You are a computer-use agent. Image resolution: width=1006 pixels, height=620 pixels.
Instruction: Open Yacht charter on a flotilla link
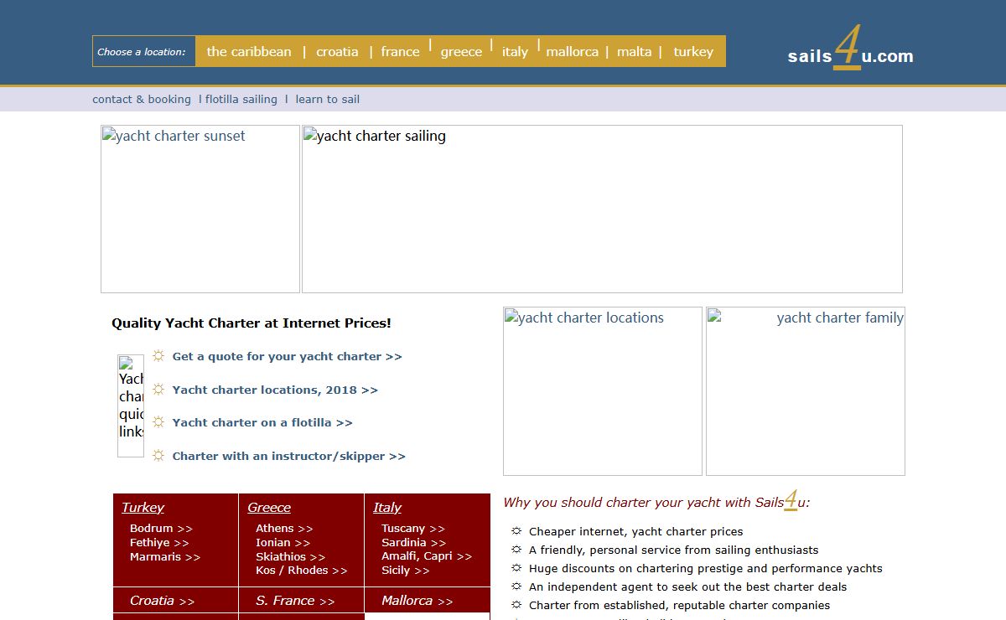click(262, 422)
